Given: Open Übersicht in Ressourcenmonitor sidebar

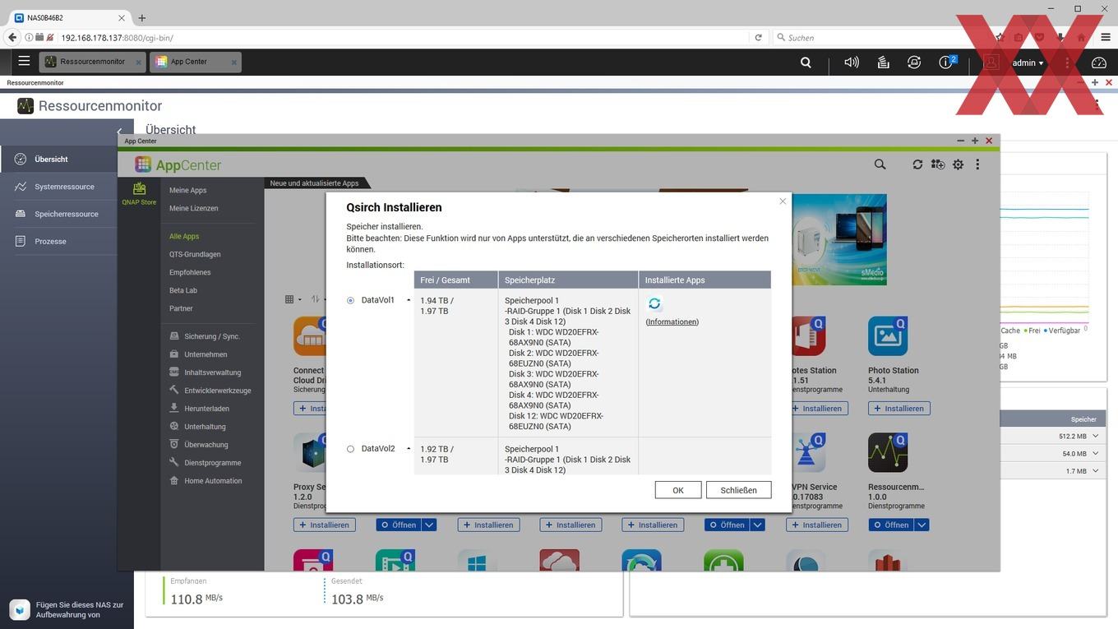Looking at the screenshot, I should tap(58, 159).
